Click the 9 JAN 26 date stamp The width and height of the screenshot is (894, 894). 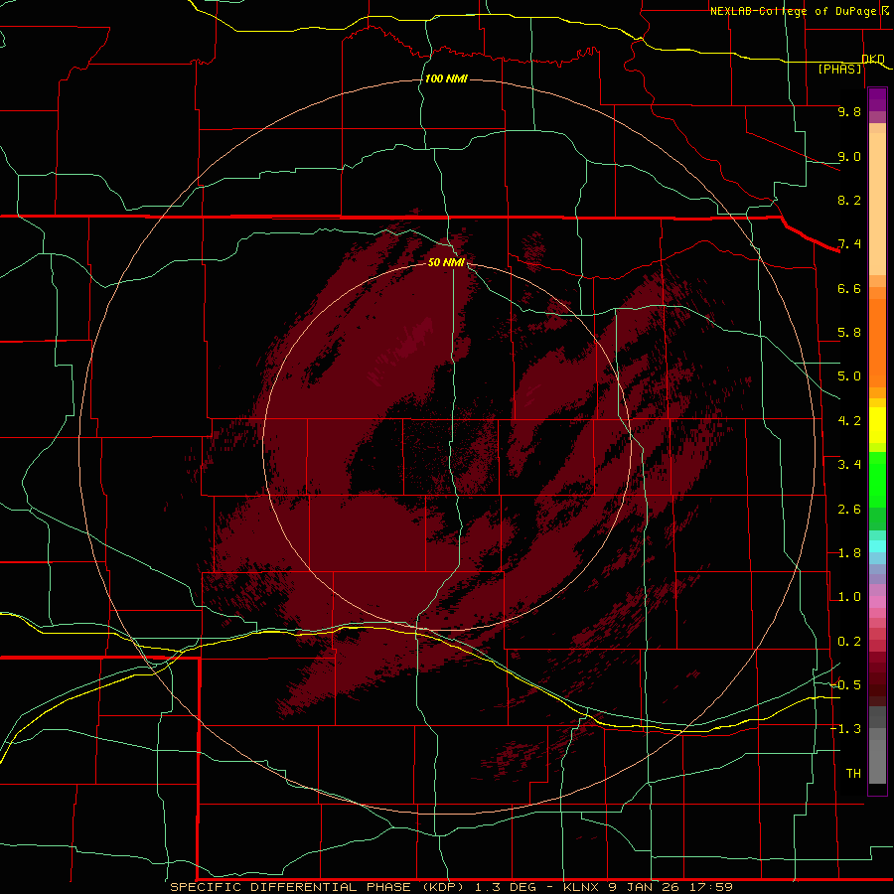click(645, 887)
